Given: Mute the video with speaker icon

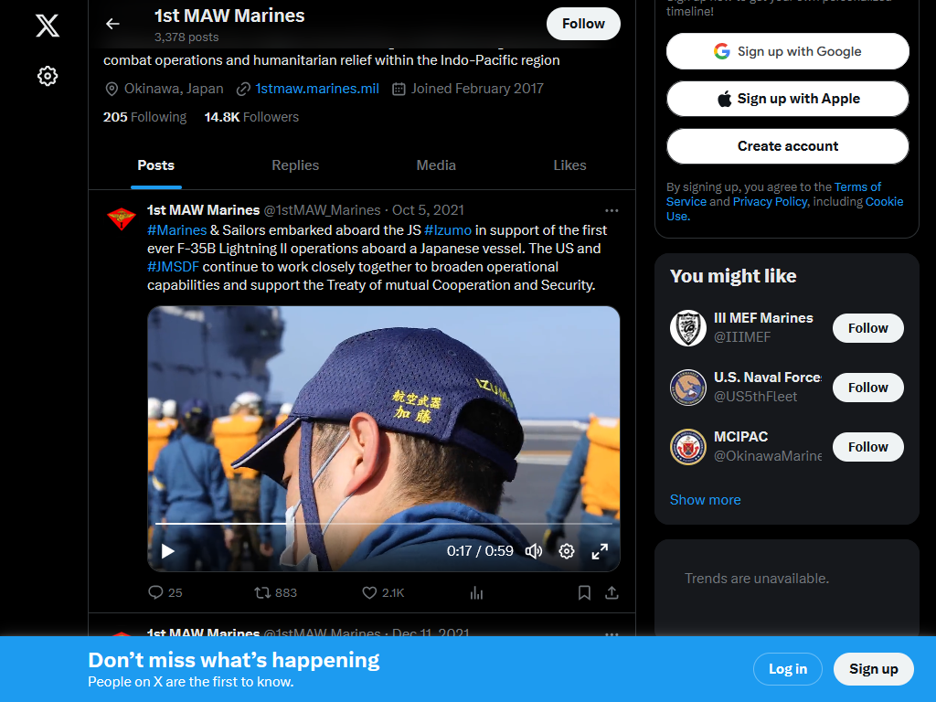Looking at the screenshot, I should point(534,551).
